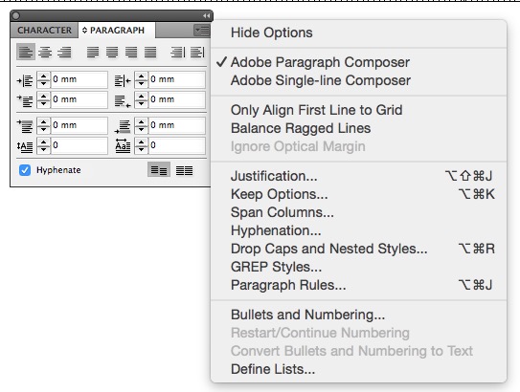
Task: Choose the Justify all lines icon
Action: (150, 52)
